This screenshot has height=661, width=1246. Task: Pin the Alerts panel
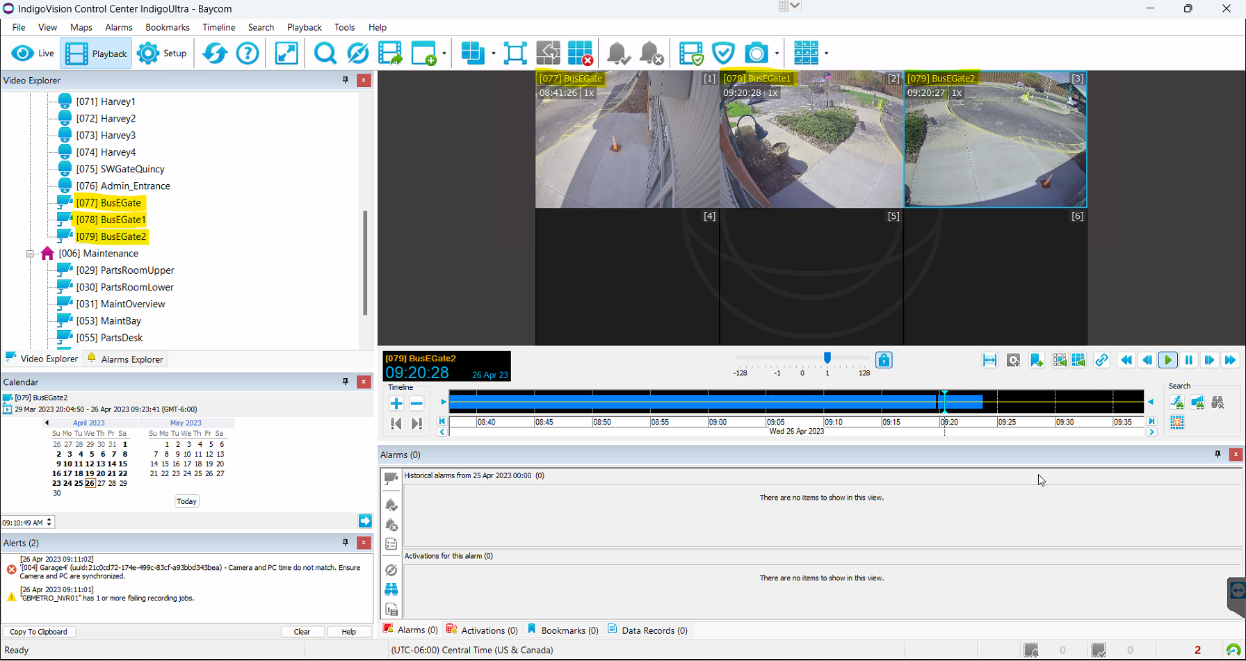[x=346, y=543]
